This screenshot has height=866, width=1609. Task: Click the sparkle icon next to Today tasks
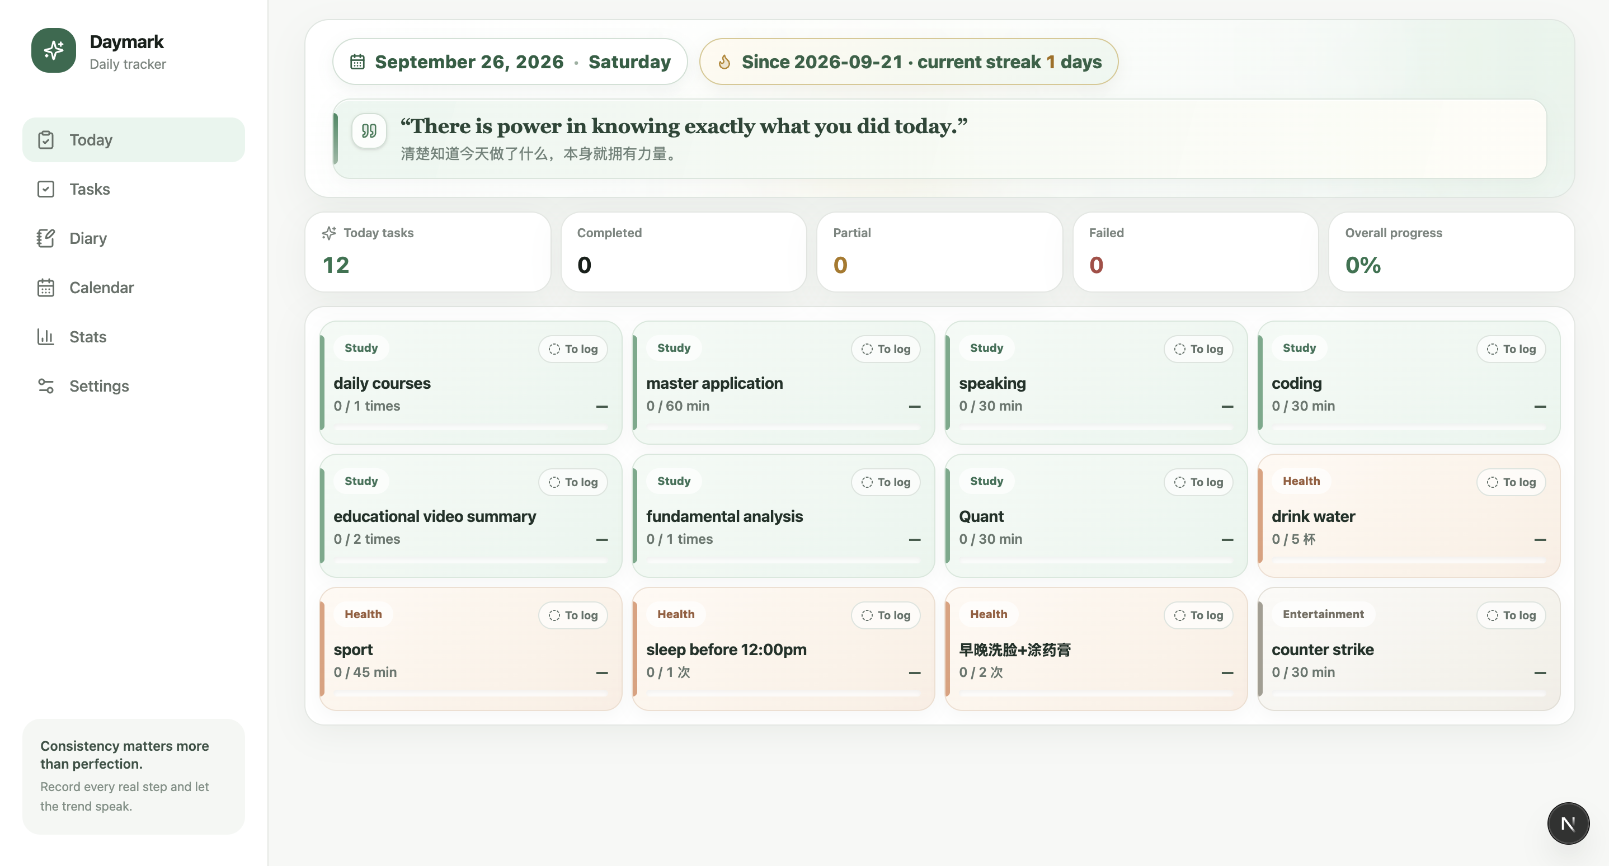(x=329, y=233)
